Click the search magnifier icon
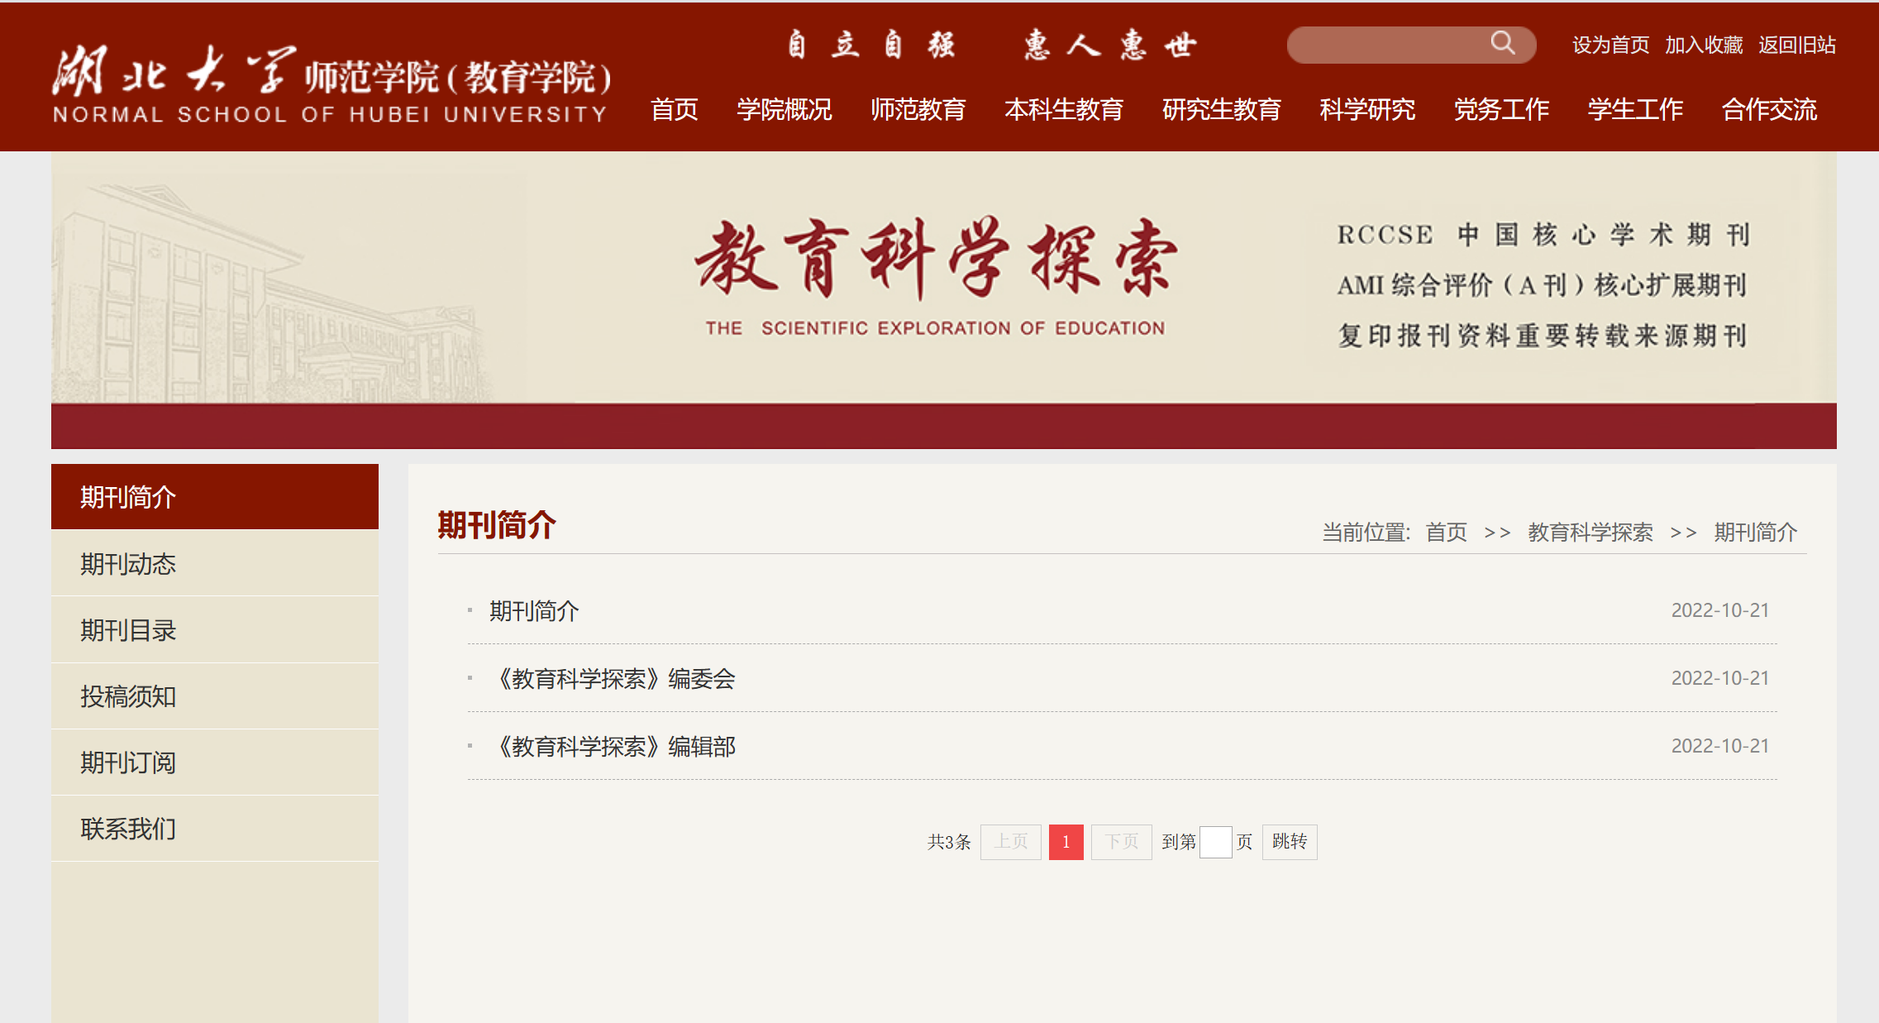This screenshot has width=1879, height=1023. (x=1502, y=43)
